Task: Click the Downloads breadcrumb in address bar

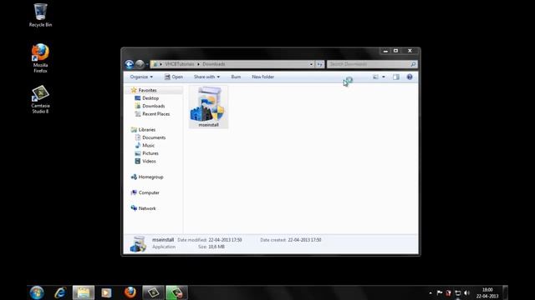Action: 214,64
